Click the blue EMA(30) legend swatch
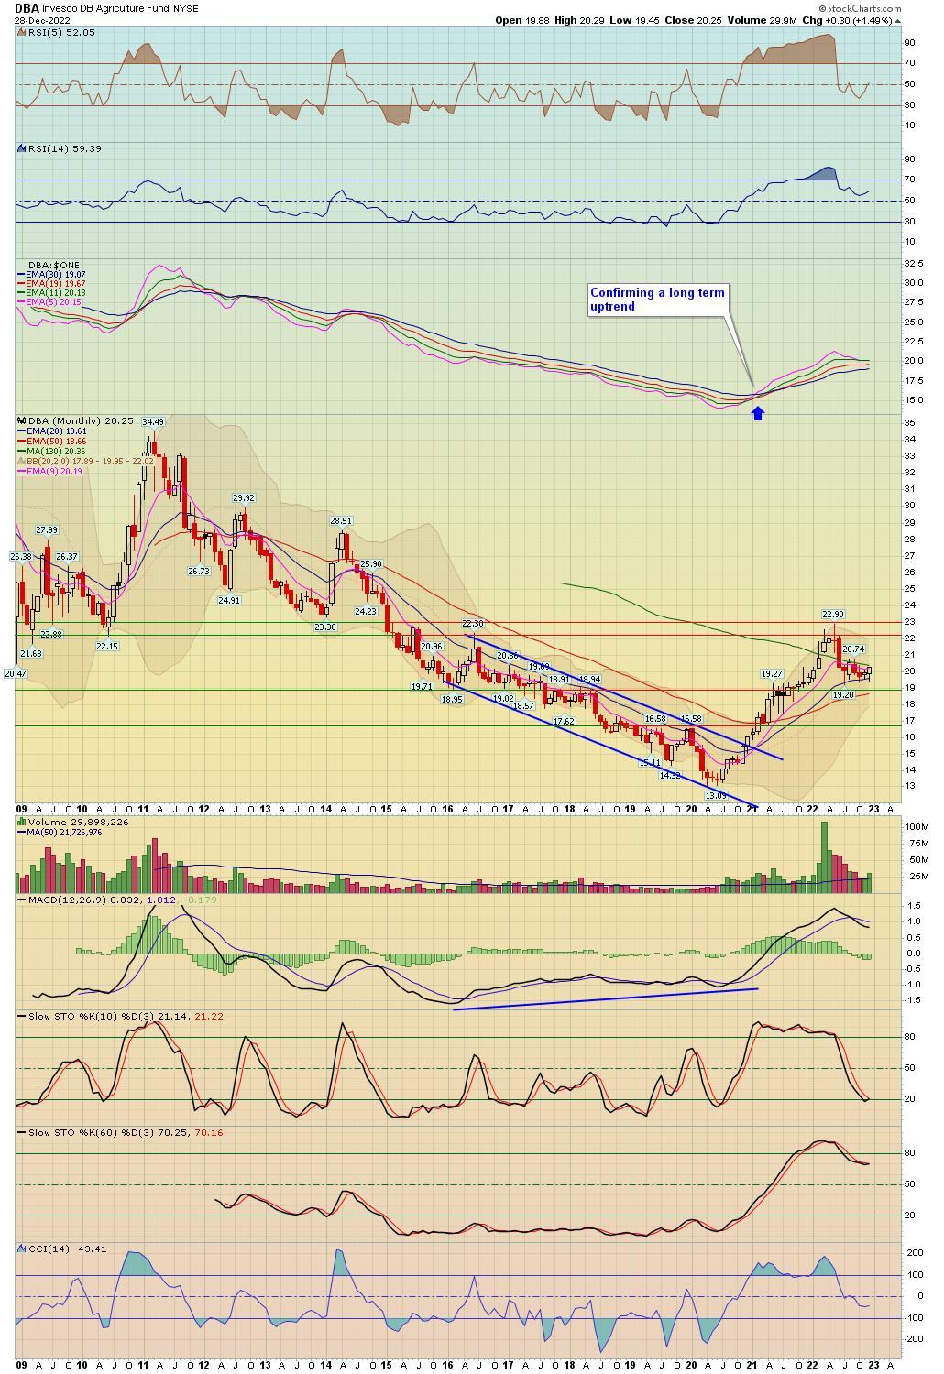The height and width of the screenshot is (1374, 944). (x=22, y=275)
